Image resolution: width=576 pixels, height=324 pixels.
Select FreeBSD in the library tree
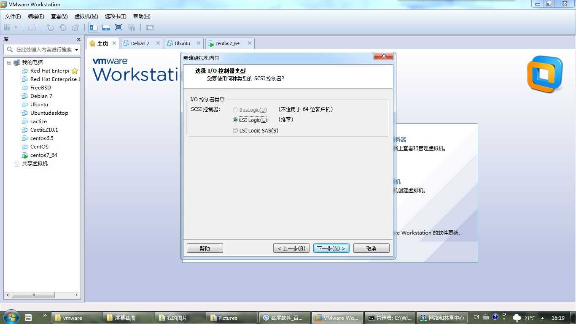(x=40, y=87)
